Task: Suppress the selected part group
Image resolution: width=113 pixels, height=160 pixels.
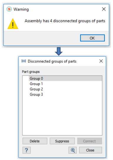Action: [x=62, y=141]
